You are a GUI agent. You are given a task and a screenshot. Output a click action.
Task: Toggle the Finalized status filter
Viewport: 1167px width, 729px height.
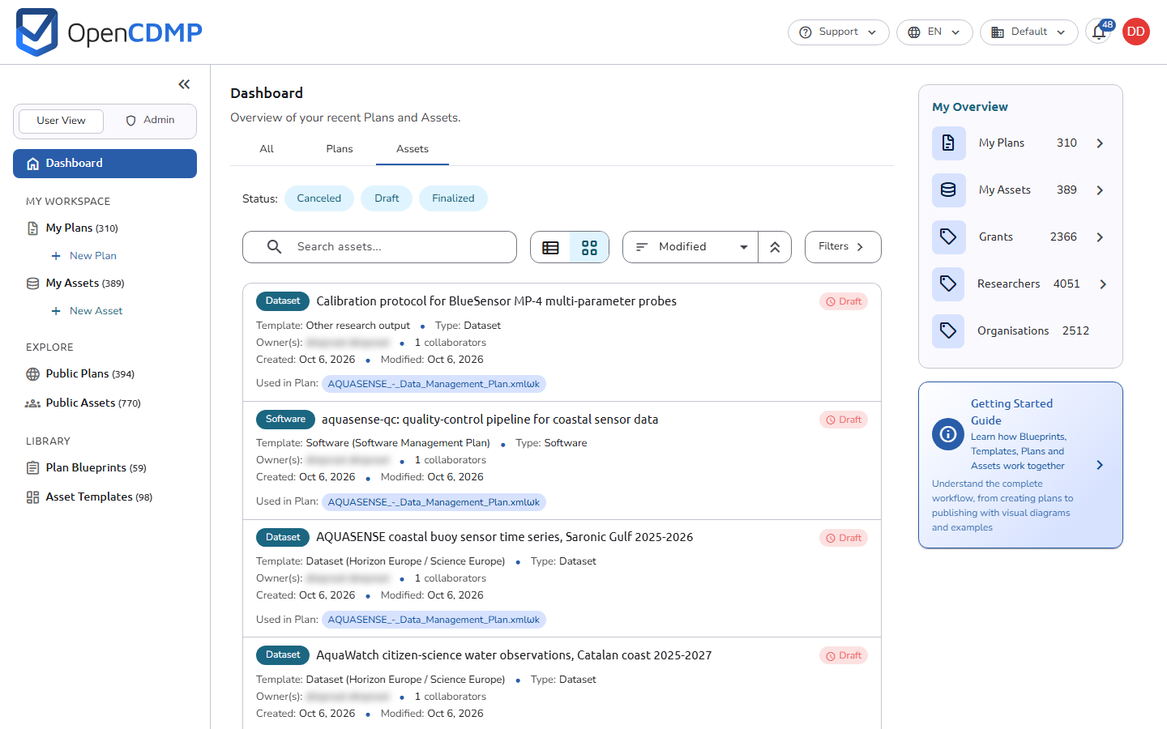pos(453,198)
